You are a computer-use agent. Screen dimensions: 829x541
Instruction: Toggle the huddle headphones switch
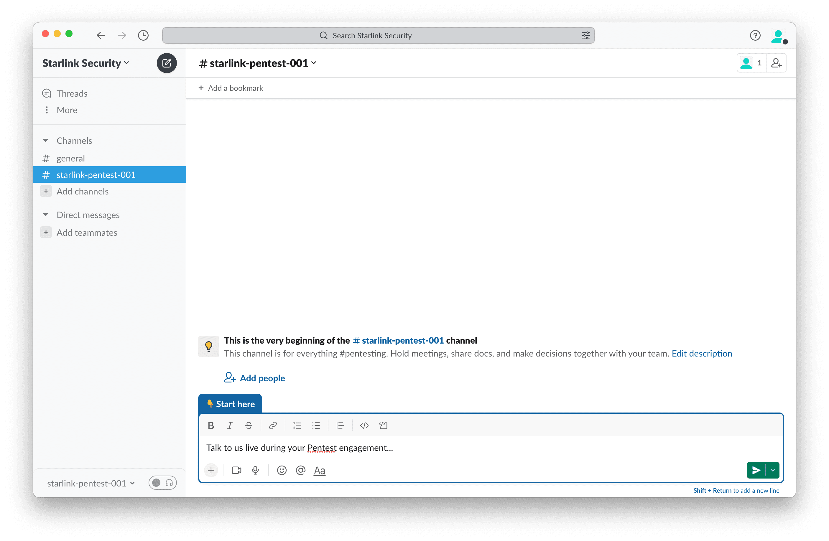[x=163, y=483]
